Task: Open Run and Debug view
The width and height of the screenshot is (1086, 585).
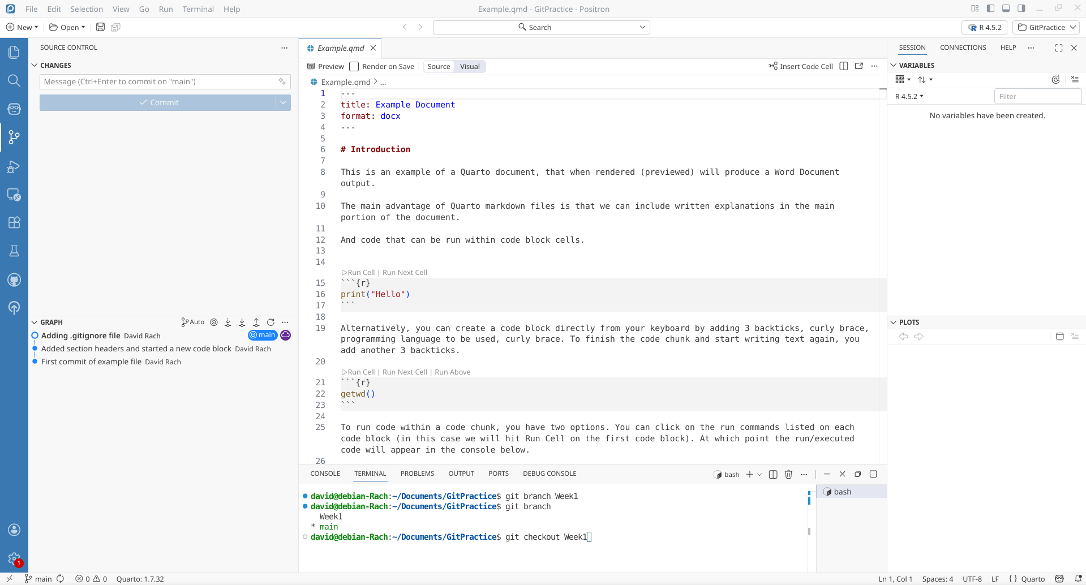Action: [14, 167]
